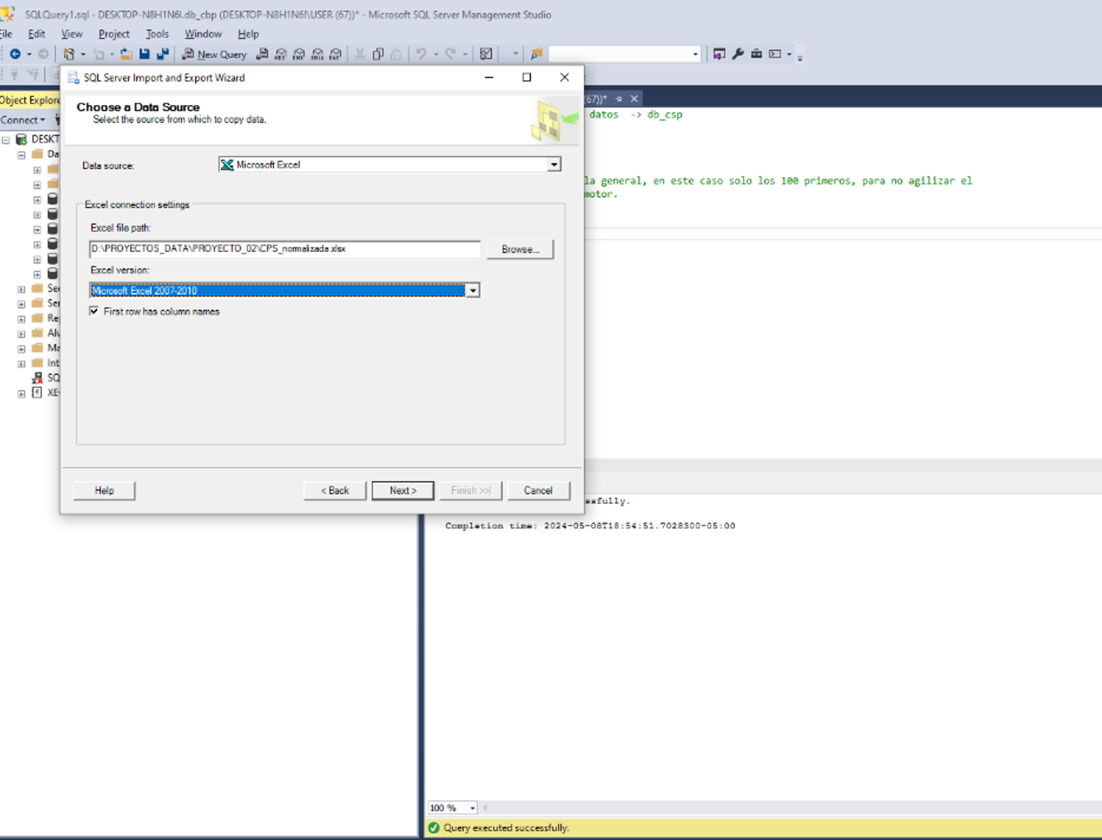Click the Activity Monitor toolbar icon

486,54
